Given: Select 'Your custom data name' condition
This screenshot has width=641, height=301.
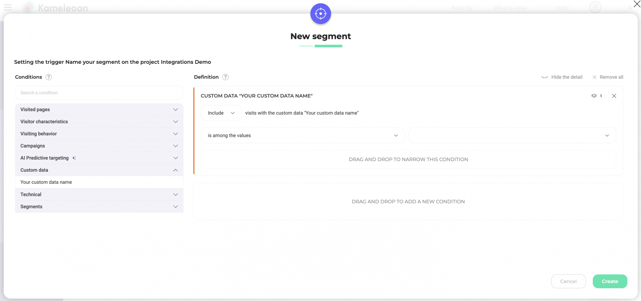Looking at the screenshot, I should (x=46, y=182).
